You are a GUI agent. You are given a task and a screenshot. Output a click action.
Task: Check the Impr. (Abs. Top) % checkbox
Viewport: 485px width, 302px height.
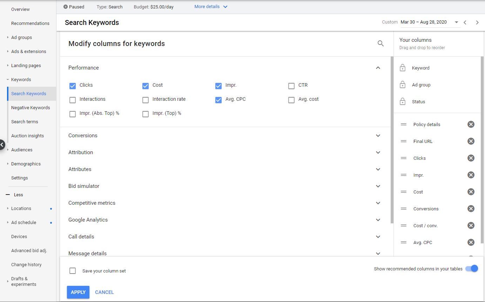(73, 114)
